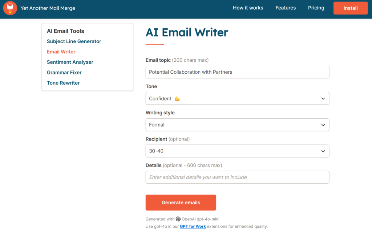Open Sentiment Analyser tool
Viewport: 372px width, 229px height.
click(70, 62)
